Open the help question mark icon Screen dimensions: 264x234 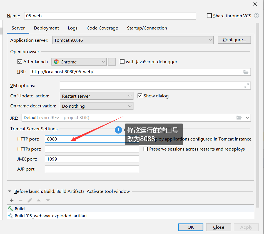pyautogui.click(x=256, y=16)
